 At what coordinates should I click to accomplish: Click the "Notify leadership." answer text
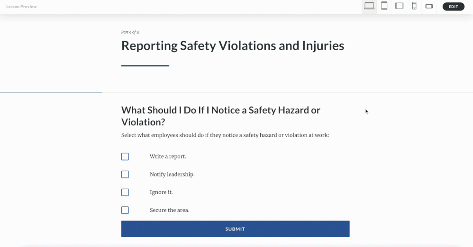(x=172, y=175)
